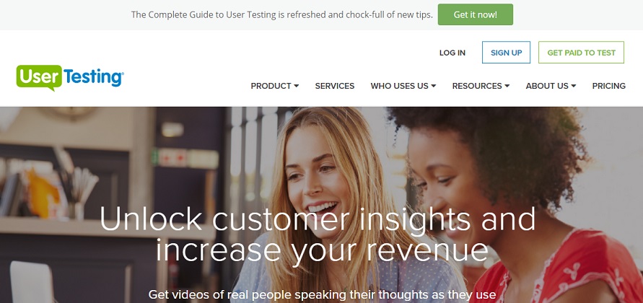The width and height of the screenshot is (643, 303).
Task: Expand the RESOURCES dropdown menu
Action: (481, 86)
